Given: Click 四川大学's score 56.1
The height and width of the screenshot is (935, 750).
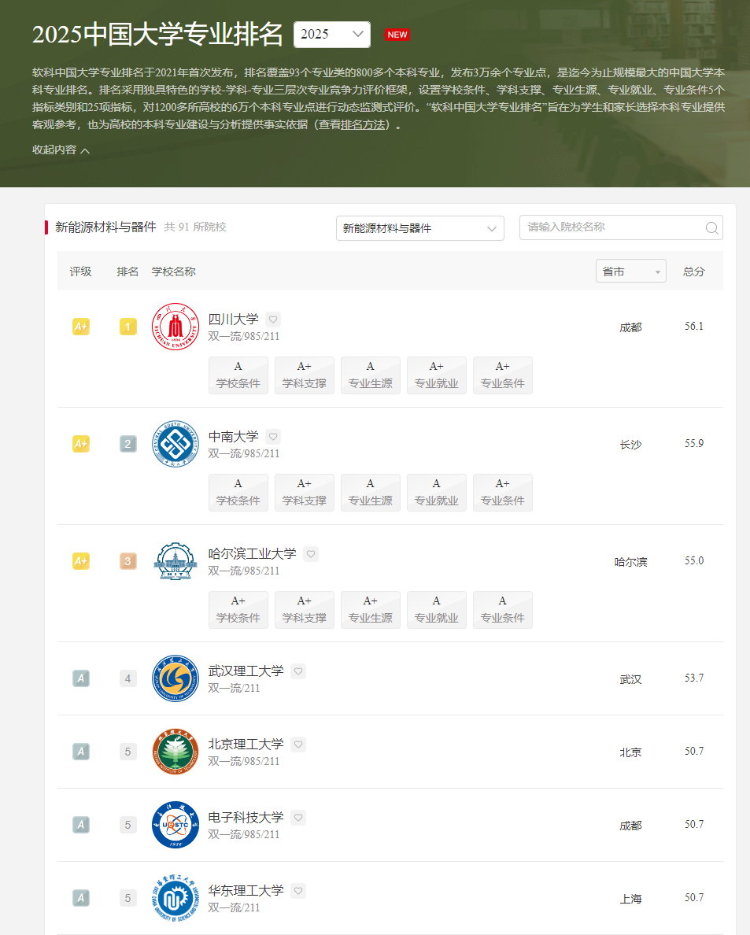Looking at the screenshot, I should click(x=694, y=326).
